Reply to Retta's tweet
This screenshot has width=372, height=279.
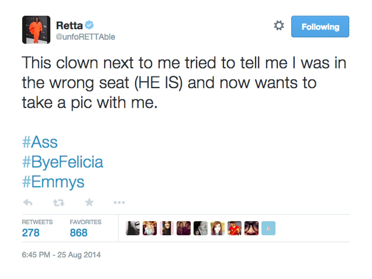(27, 202)
